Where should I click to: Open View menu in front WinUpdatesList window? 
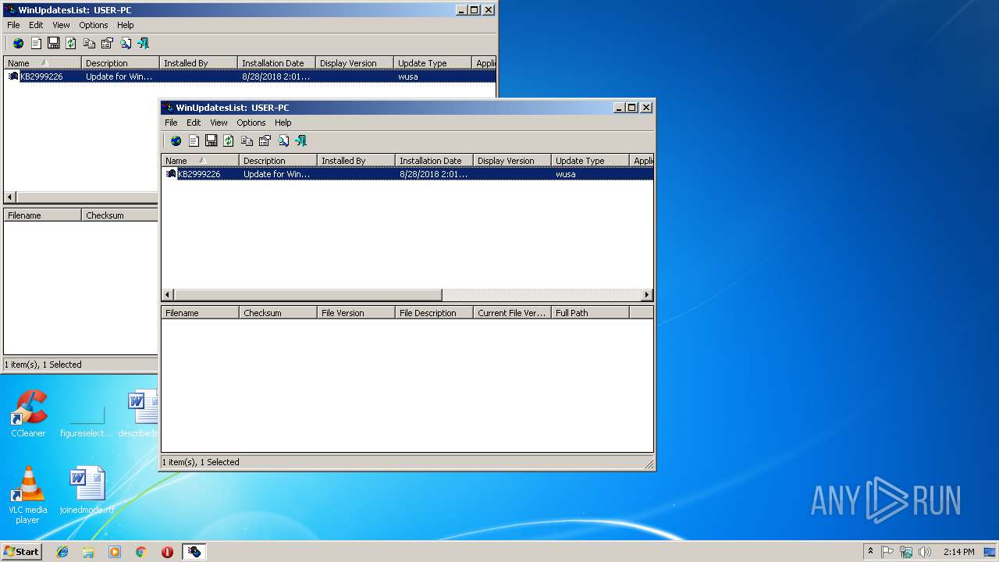[219, 123]
